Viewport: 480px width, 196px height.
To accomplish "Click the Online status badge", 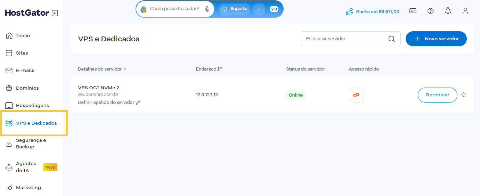I will pos(296,95).
